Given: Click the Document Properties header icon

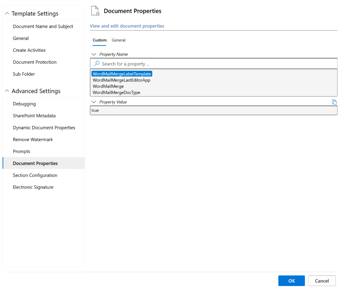Looking at the screenshot, I should point(95,11).
